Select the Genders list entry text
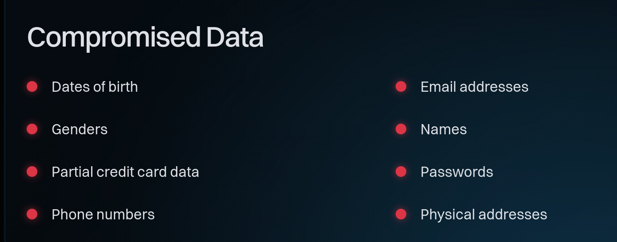The image size is (617, 242). 80,129
